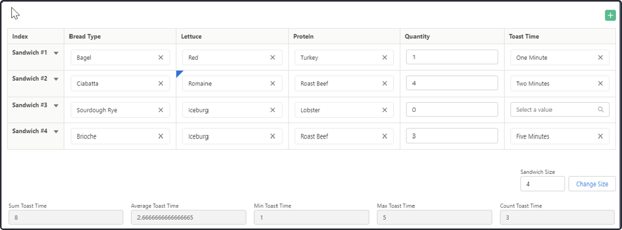Click the Quantity field for Sandwich #4
This screenshot has height=230, width=622.
(452, 136)
